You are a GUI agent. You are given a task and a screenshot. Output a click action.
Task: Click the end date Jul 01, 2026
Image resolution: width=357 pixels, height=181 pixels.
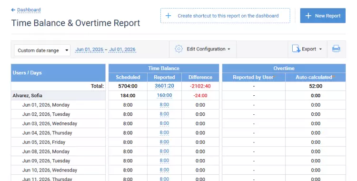point(122,50)
